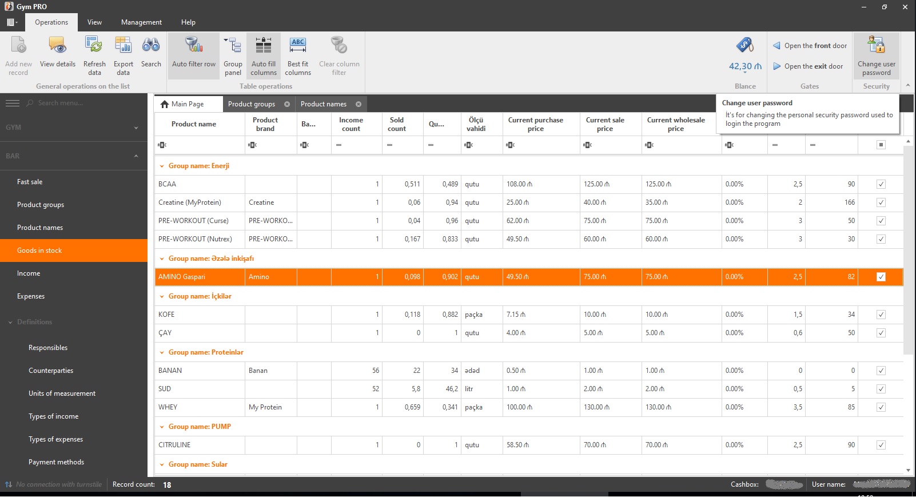The image size is (916, 497).
Task: Open Fast sale from the sidebar
Action: click(30, 182)
